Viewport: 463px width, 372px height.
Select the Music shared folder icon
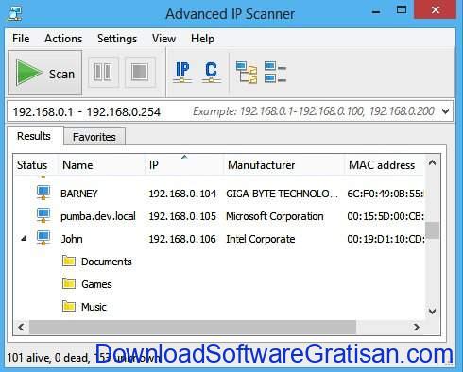[69, 306]
